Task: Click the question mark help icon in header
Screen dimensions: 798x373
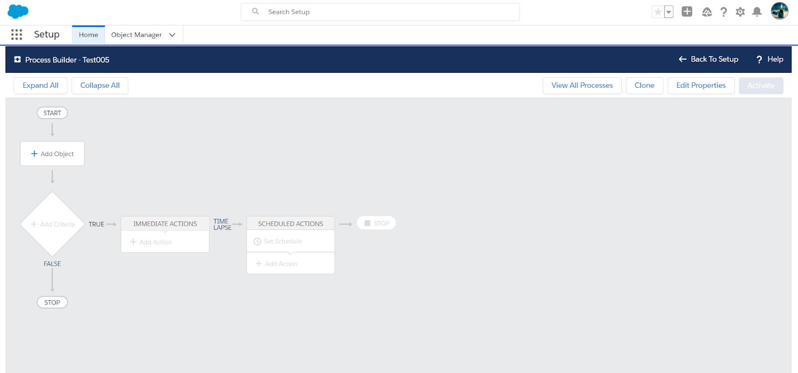Action: (x=723, y=12)
